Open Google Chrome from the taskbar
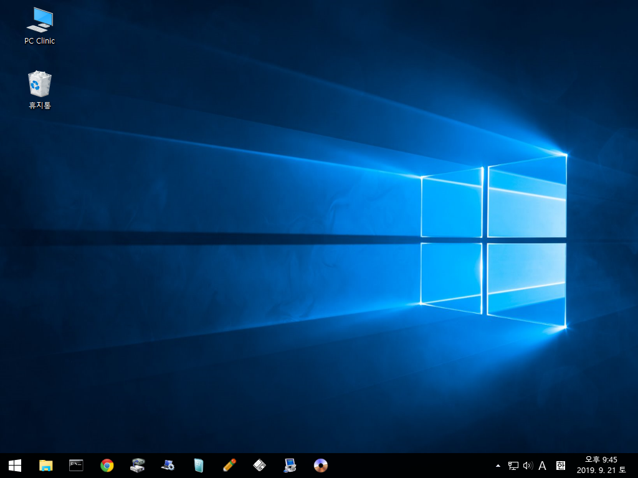 tap(107, 466)
